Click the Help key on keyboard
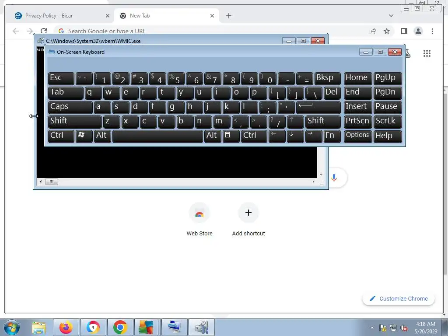448x336 pixels. click(x=388, y=136)
